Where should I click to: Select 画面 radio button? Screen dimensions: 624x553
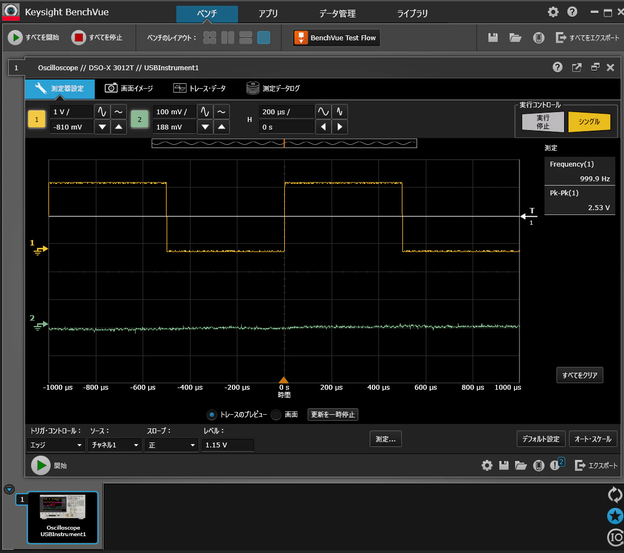pyautogui.click(x=276, y=415)
